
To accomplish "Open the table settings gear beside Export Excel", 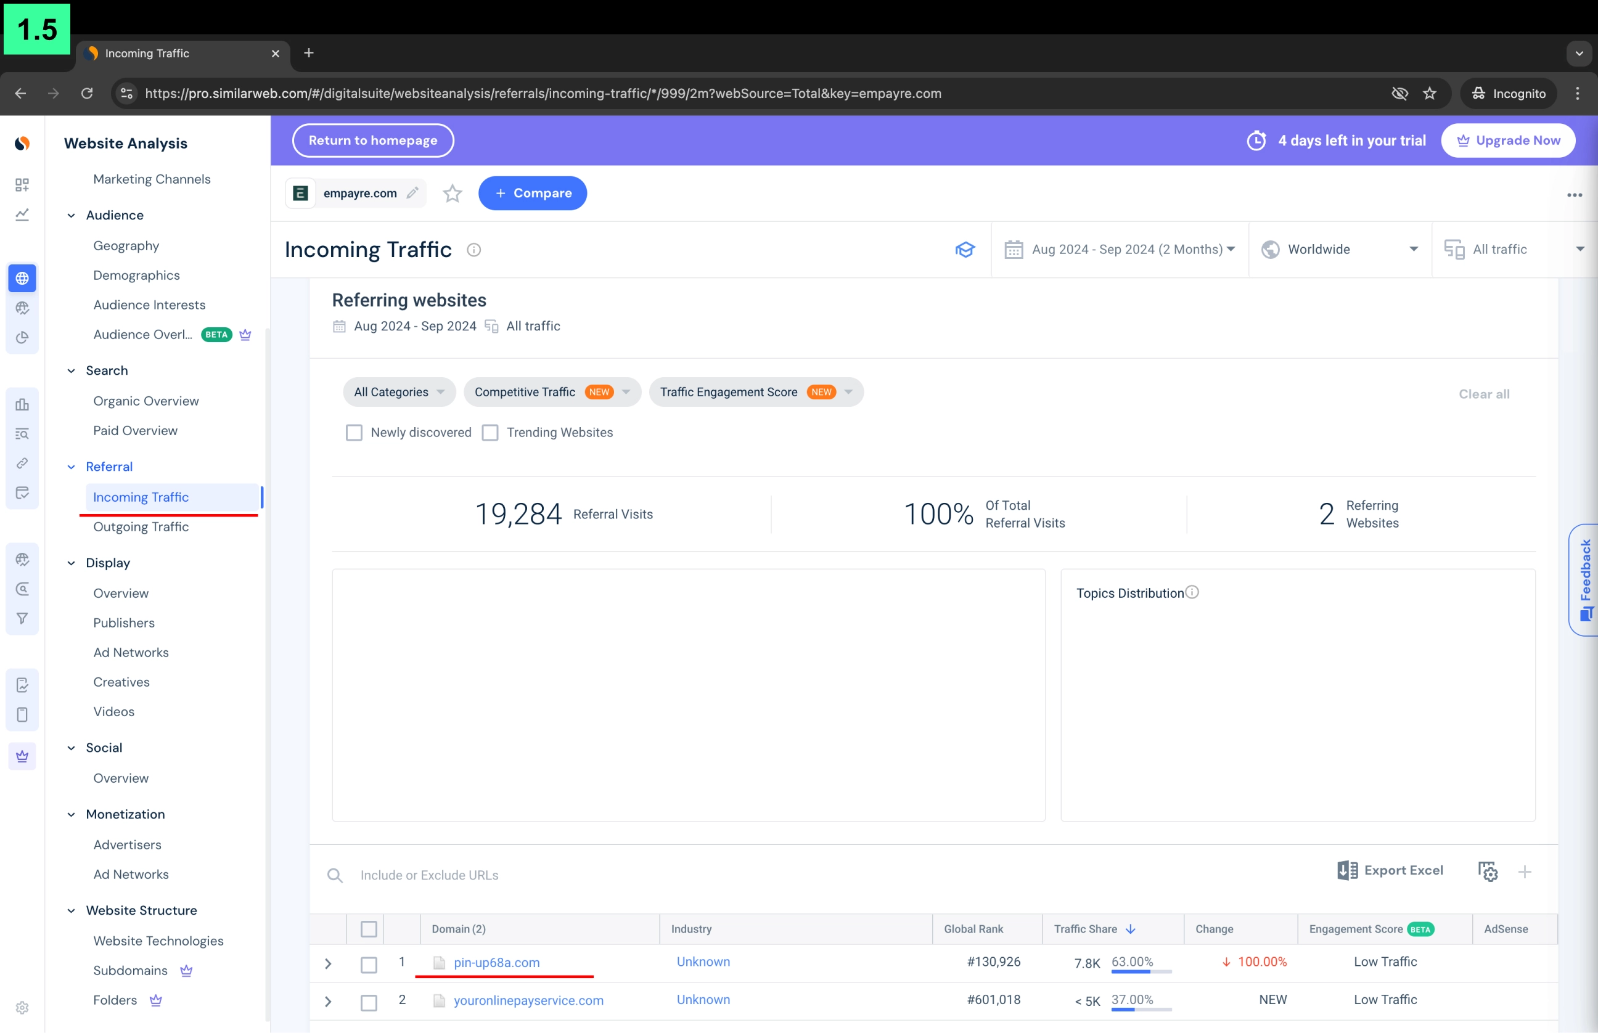I will (1488, 871).
